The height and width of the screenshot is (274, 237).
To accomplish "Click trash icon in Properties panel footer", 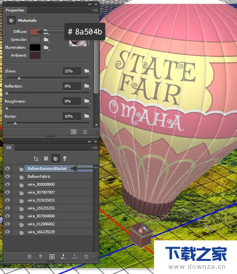I will pos(85,131).
